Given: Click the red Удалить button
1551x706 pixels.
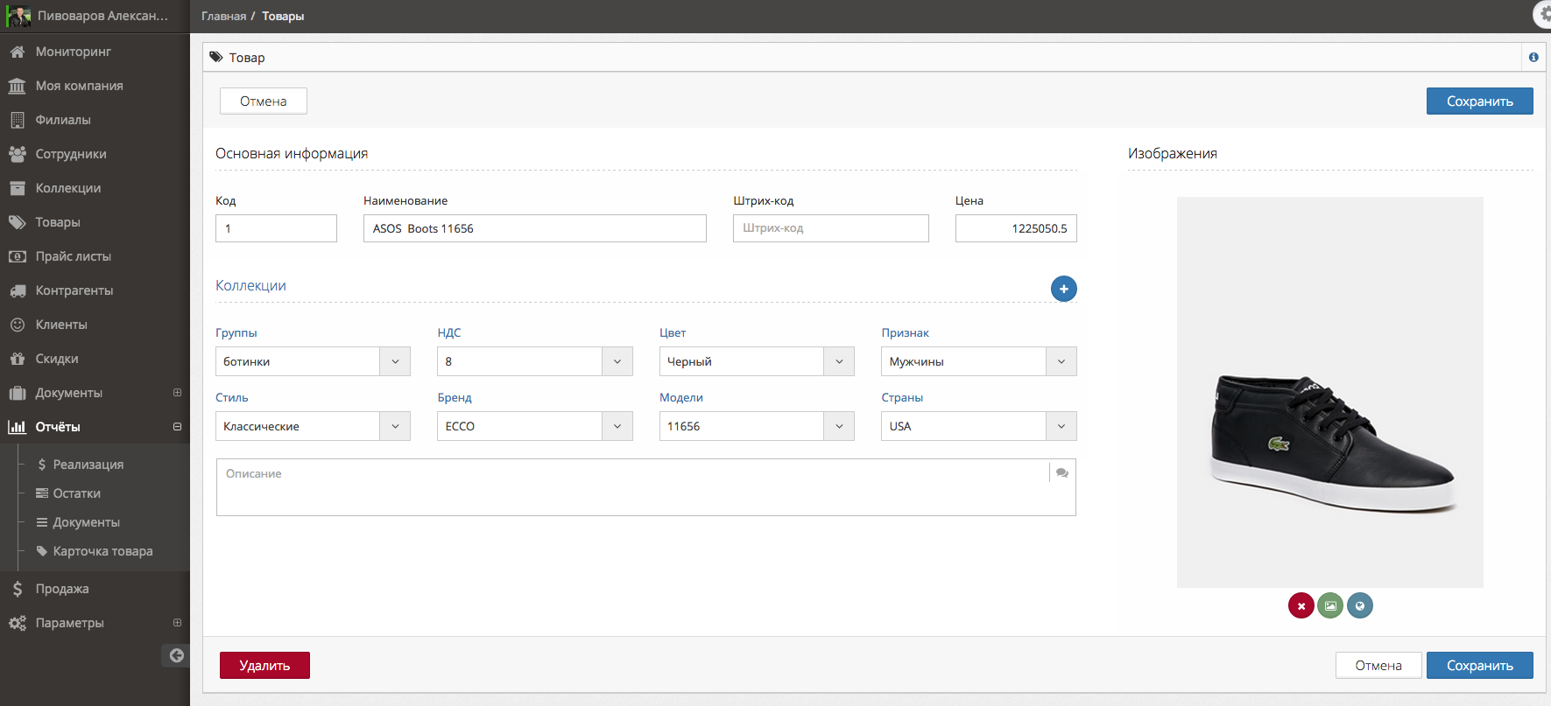Looking at the screenshot, I should tap(264, 666).
